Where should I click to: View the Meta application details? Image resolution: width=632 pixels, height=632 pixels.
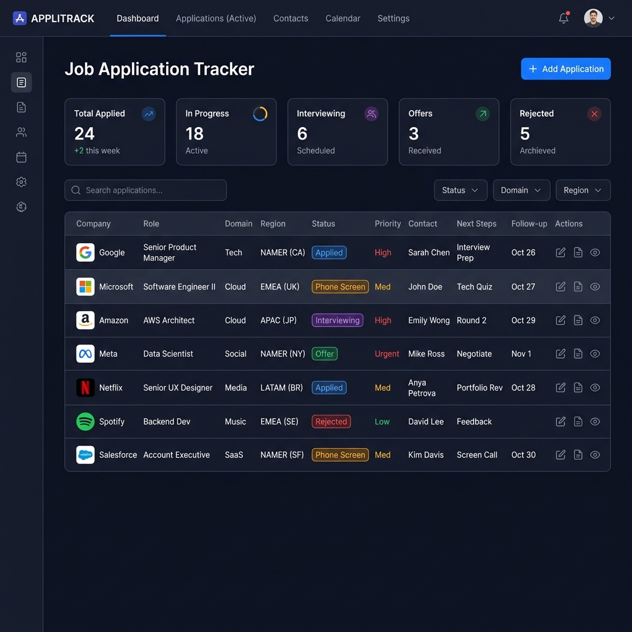coord(595,354)
